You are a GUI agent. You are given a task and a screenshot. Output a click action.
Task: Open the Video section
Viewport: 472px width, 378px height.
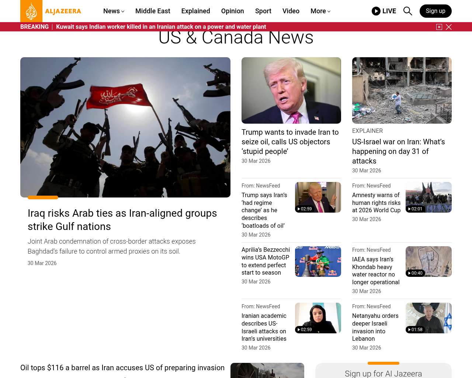click(291, 11)
